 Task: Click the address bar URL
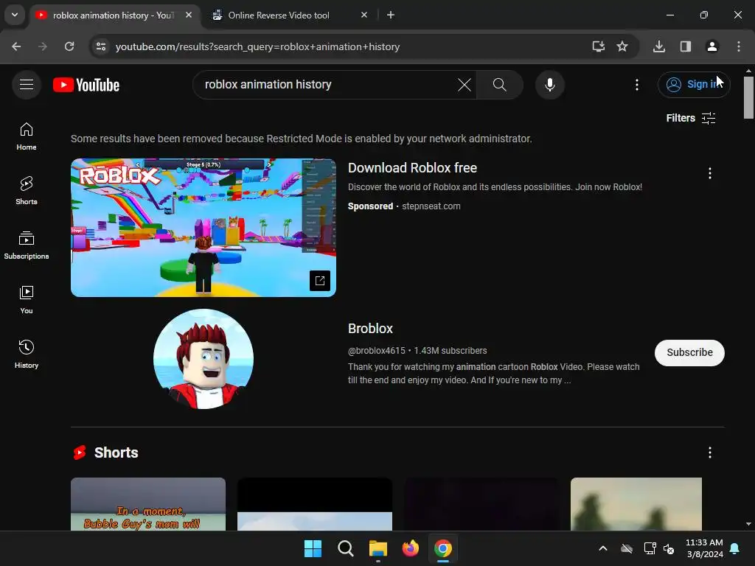[257, 46]
